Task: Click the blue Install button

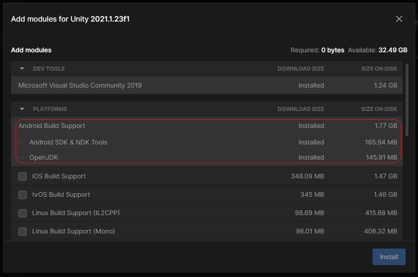Action: tap(389, 257)
